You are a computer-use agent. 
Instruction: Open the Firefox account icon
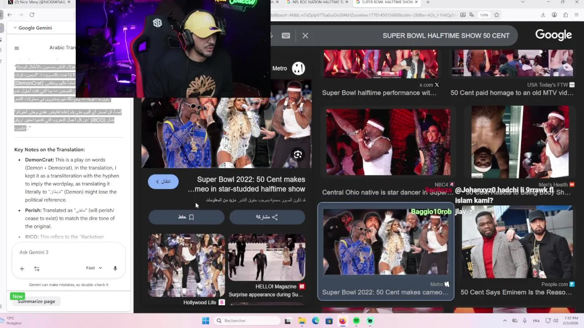(x=554, y=15)
